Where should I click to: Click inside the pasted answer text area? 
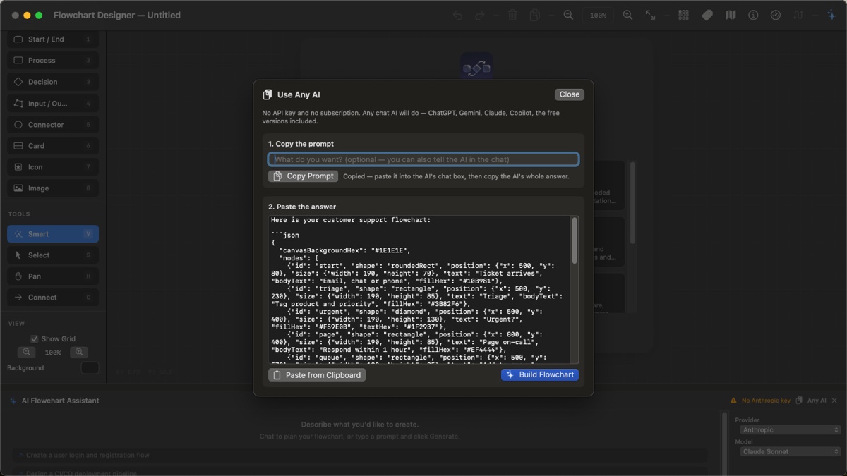[x=419, y=290]
